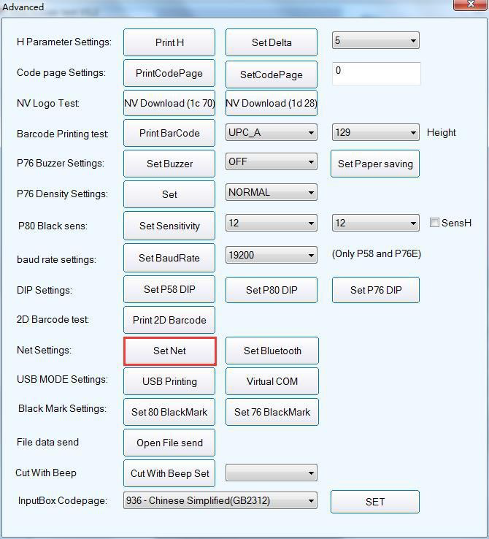Click the SET codepage button
489x539 pixels.
pyautogui.click(x=375, y=502)
